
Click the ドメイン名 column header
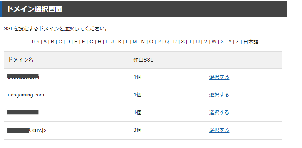pos(20,60)
